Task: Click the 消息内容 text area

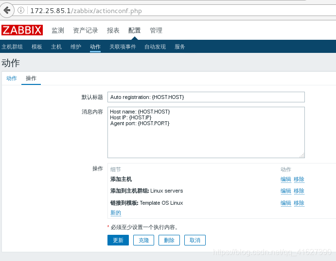Action: click(x=206, y=132)
